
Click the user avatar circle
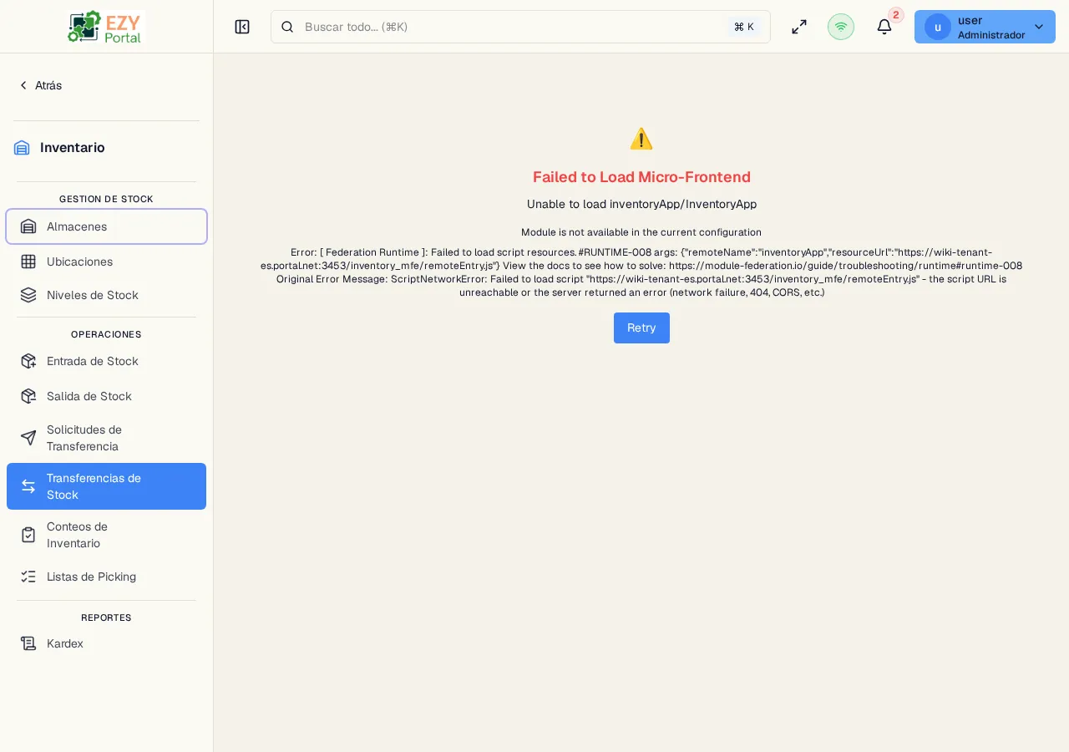pos(938,27)
